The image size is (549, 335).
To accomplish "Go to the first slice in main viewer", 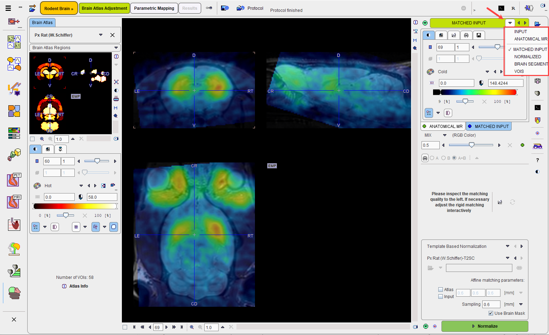I will [x=134, y=327].
